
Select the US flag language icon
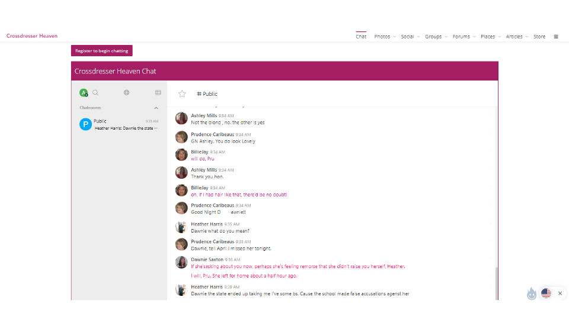pos(546,293)
